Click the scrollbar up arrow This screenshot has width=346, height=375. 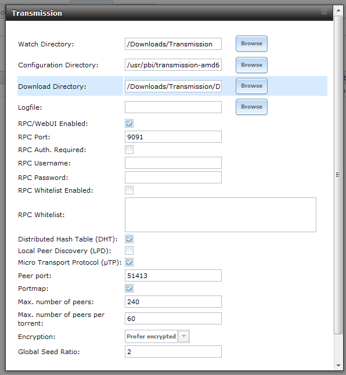point(338,10)
